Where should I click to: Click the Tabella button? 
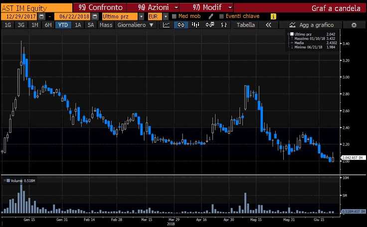(245, 25)
